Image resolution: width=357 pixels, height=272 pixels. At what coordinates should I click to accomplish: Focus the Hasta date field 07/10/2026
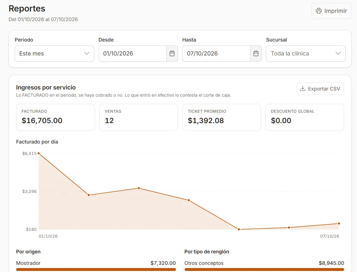[x=216, y=53]
